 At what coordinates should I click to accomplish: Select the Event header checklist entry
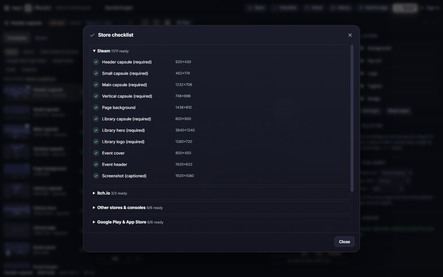tap(220, 164)
